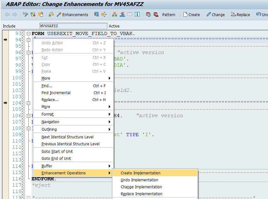Click the Pattern button
The width and height of the screenshot is (268, 199).
tap(169, 14)
